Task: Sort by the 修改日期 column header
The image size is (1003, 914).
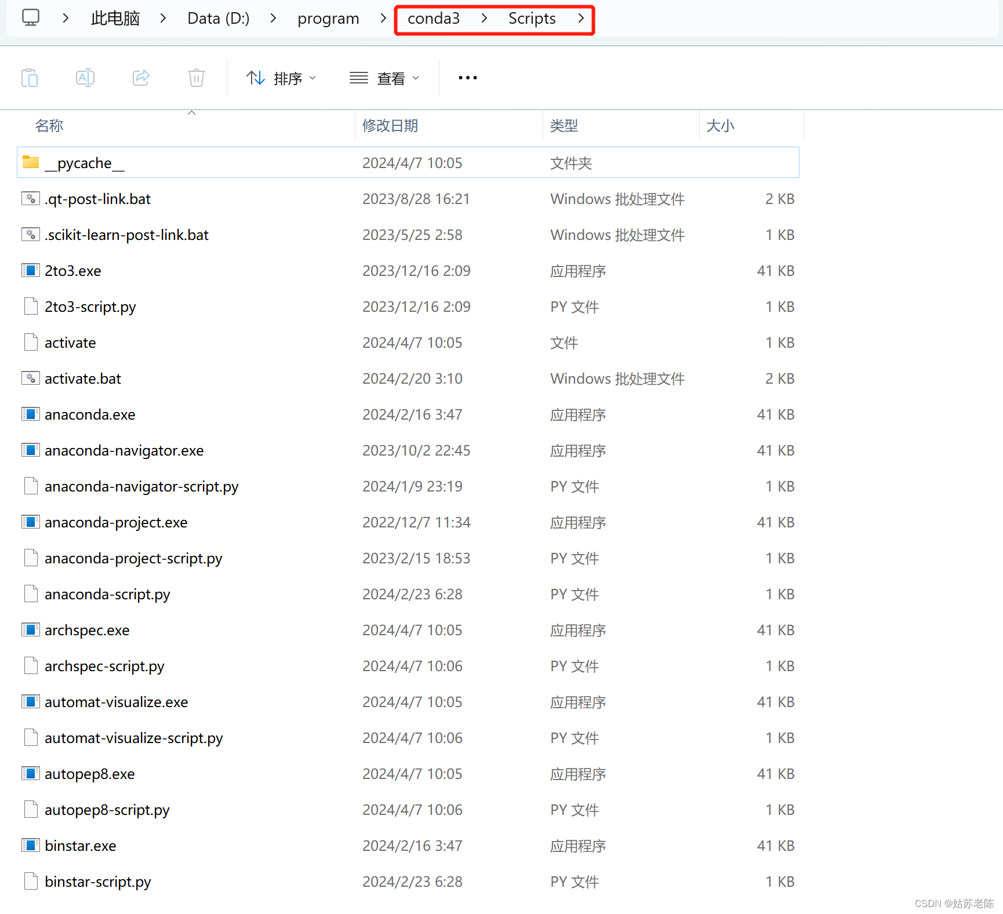Action: [390, 126]
